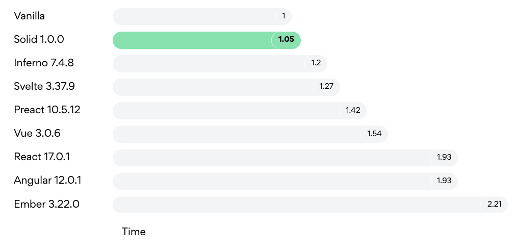
Task: Click the Solid 1.0.0 label
Action: click(39, 39)
